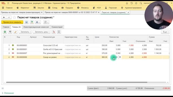Open the Персонал section

(111, 8)
